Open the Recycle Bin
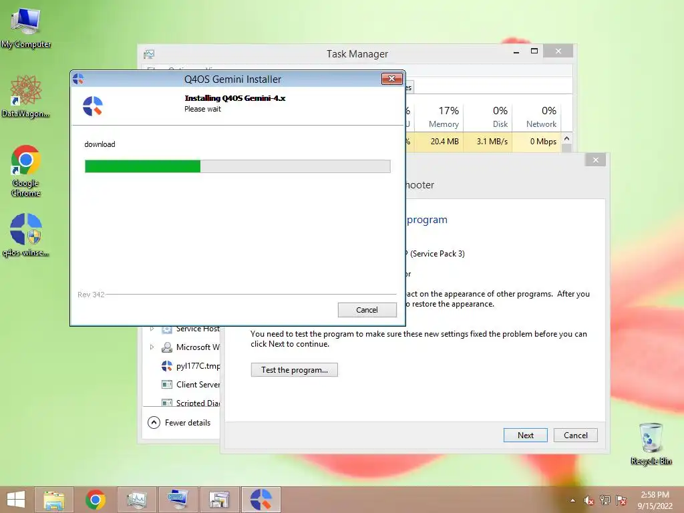Screen dimensions: 684x513 click(x=651, y=444)
